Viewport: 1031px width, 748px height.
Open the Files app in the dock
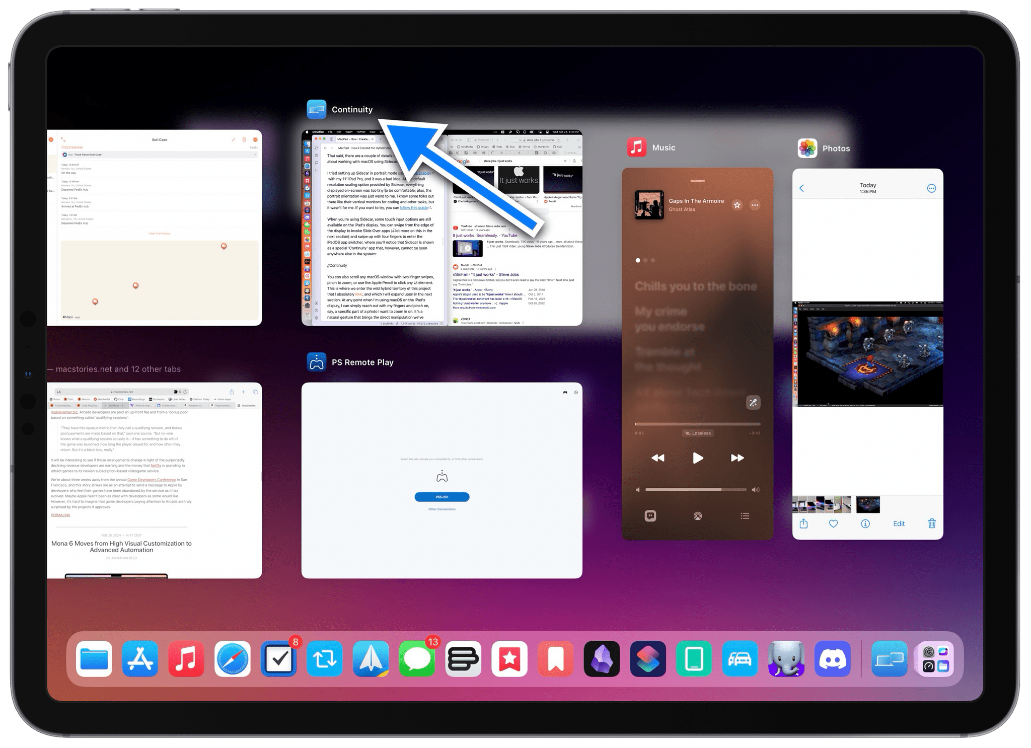94,658
